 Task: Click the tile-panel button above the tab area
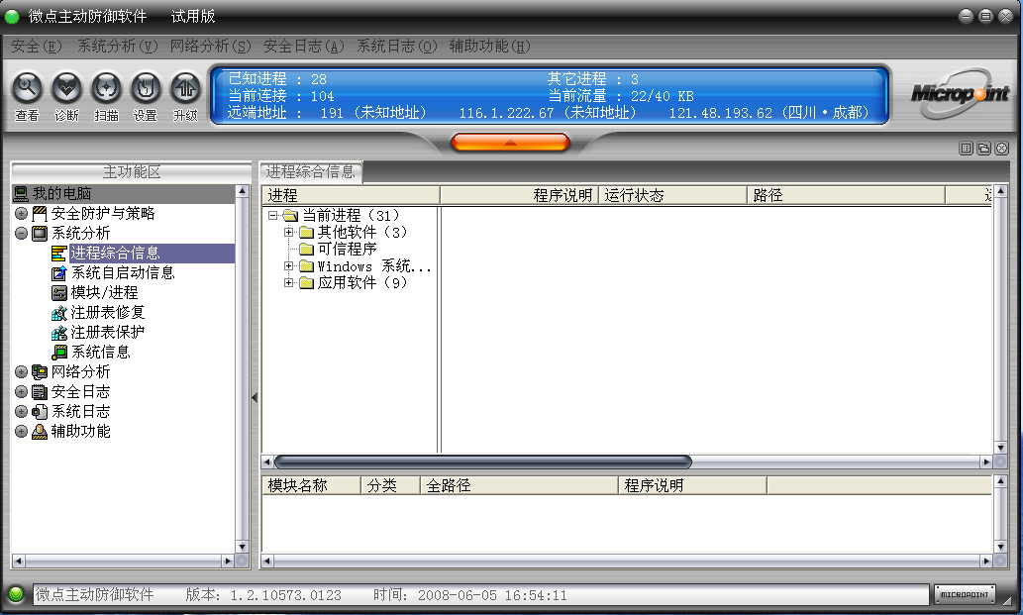(967, 149)
